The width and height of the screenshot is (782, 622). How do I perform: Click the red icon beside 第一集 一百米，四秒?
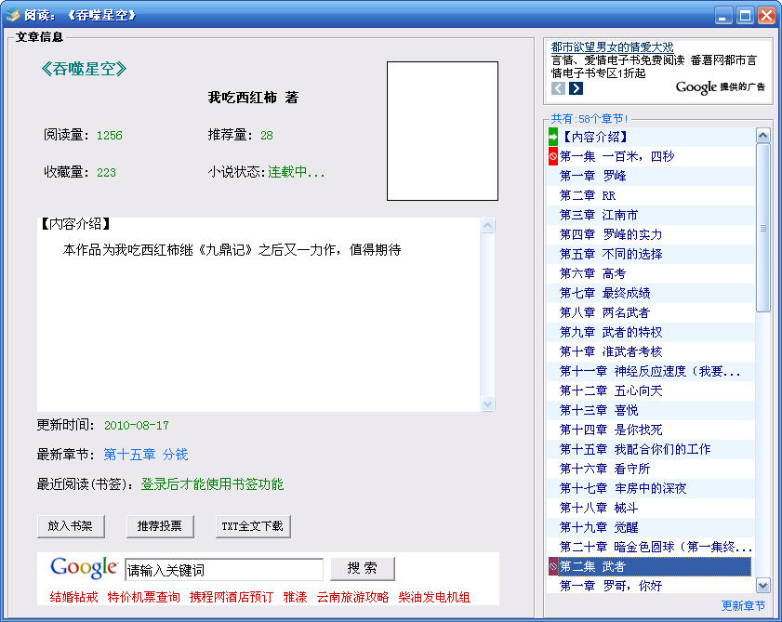tap(553, 156)
